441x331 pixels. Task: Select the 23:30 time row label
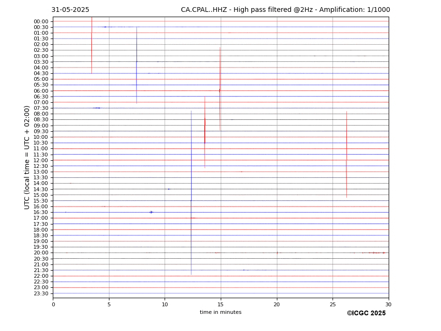coord(41,293)
